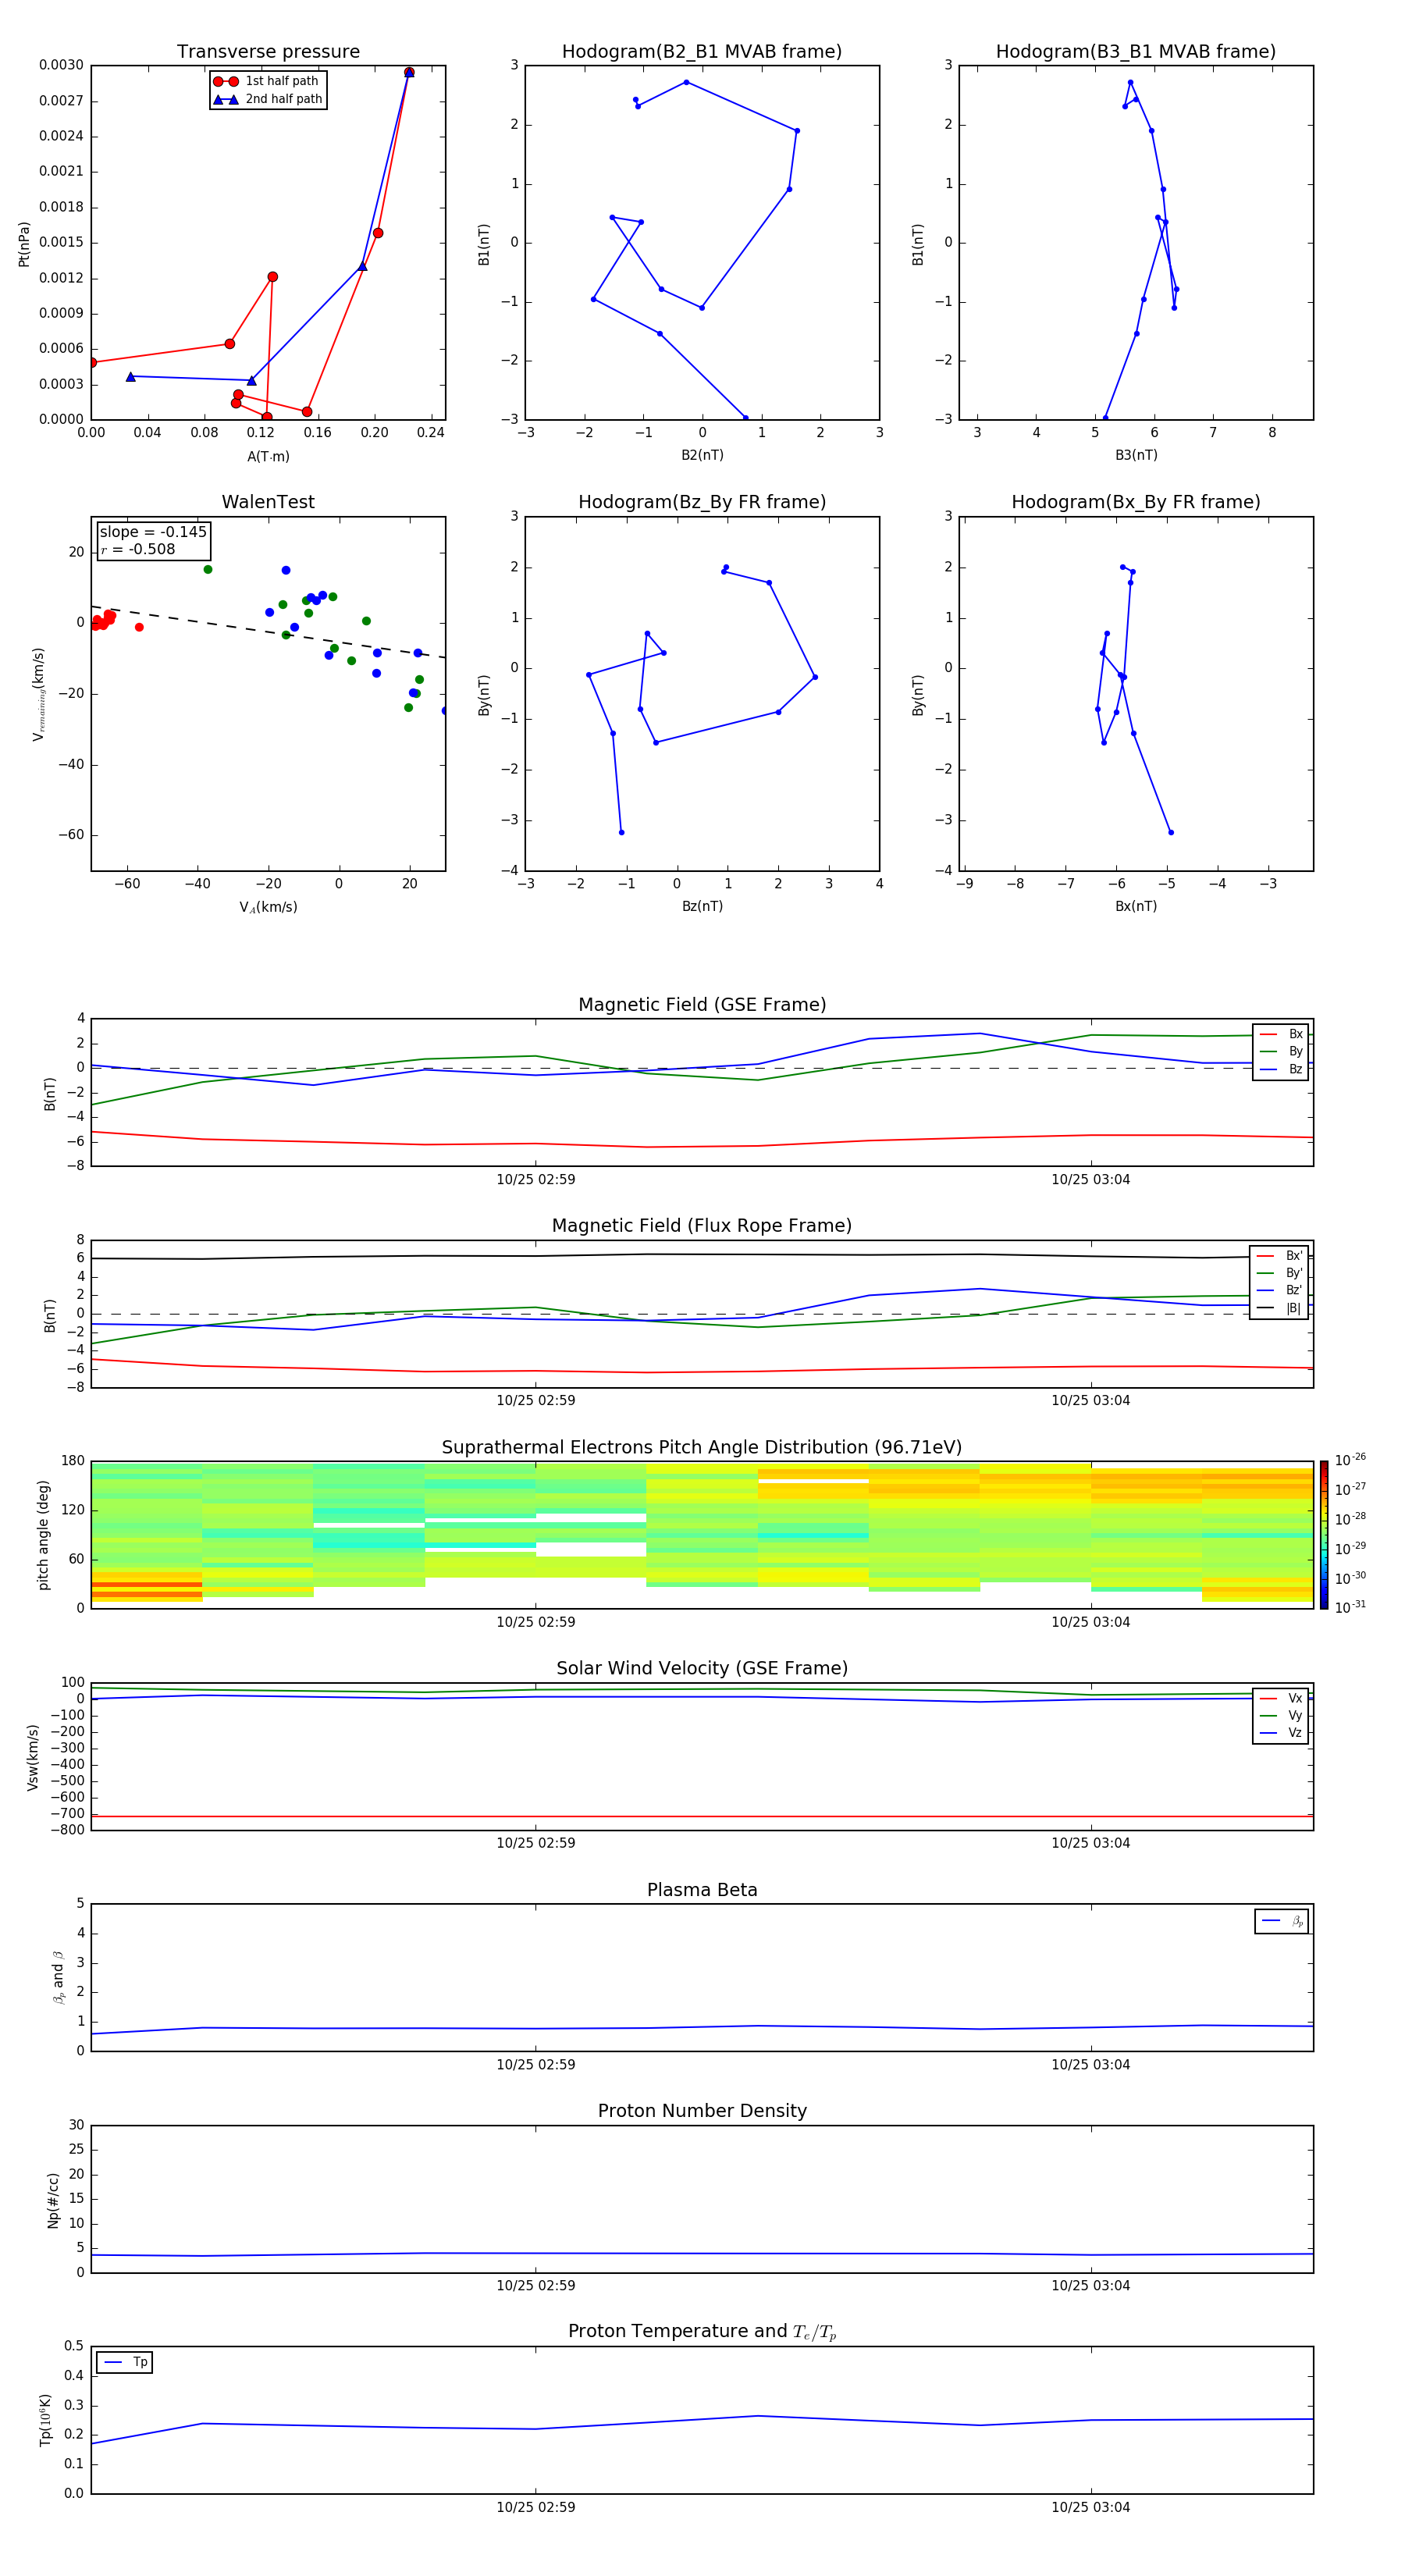The height and width of the screenshot is (2576, 1405).
Task: Click the black |B| line in Flux Rope plot
Action: tap(702, 1255)
